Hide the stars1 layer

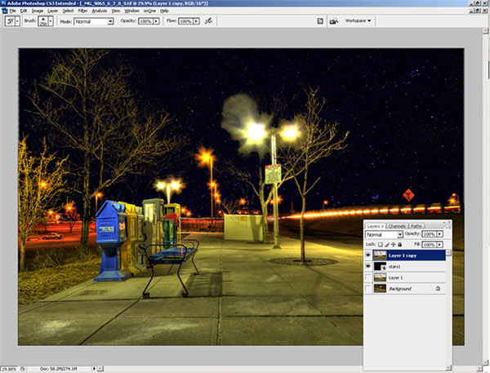368,266
